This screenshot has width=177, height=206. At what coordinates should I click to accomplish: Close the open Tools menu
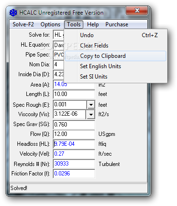coord(73,24)
